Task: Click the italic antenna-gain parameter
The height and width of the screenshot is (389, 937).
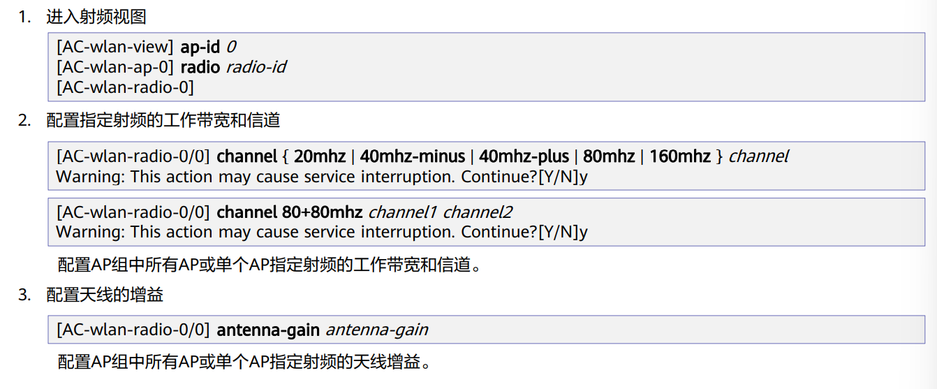Action: point(377,330)
